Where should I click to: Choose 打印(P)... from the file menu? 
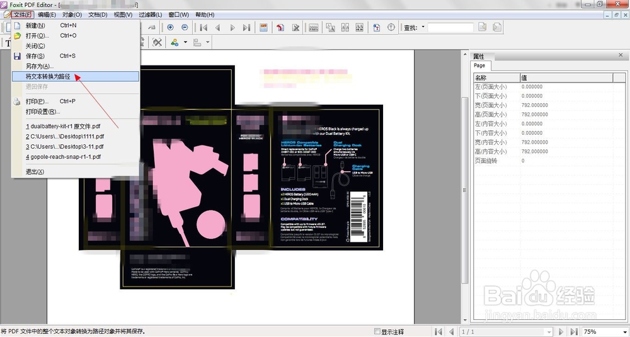76,101
